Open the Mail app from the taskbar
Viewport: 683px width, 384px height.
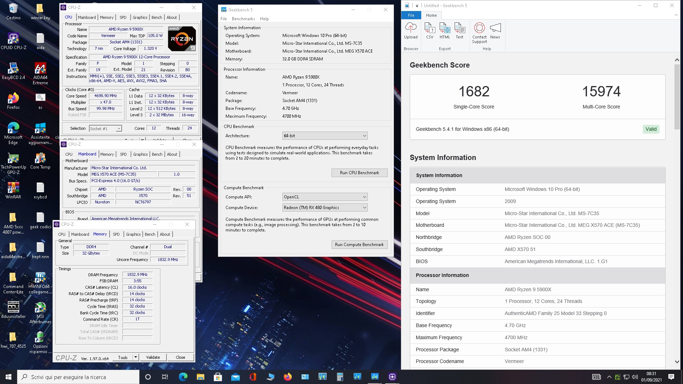[235, 377]
